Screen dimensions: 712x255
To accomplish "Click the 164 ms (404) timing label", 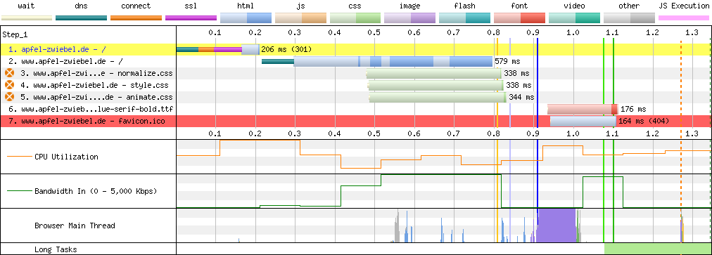I will coord(644,121).
